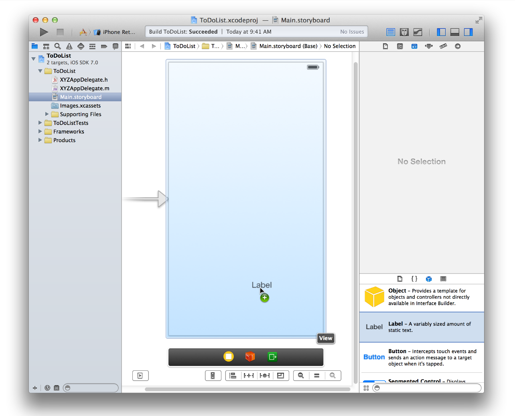The image size is (515, 416).
Task: Reset canvas to actual size
Action: point(317,376)
